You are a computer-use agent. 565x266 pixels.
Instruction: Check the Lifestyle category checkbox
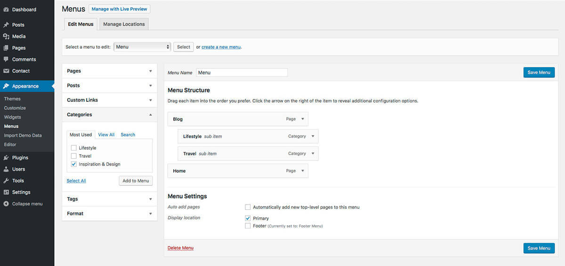pyautogui.click(x=73, y=148)
